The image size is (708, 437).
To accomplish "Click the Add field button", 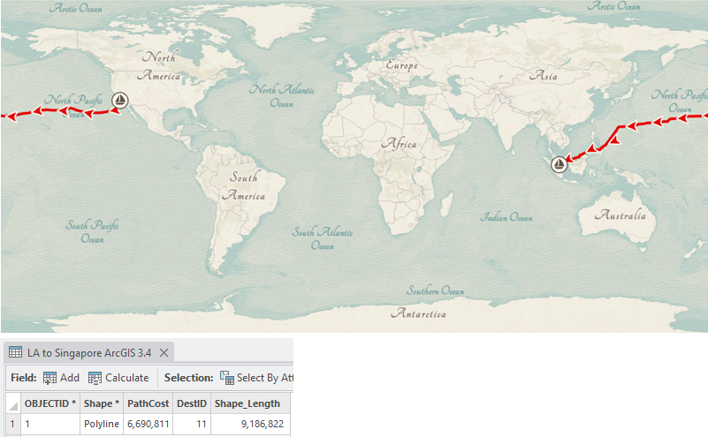I will click(x=61, y=378).
